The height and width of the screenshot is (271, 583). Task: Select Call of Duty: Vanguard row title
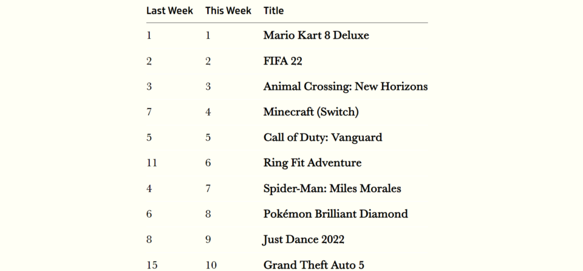coord(322,138)
